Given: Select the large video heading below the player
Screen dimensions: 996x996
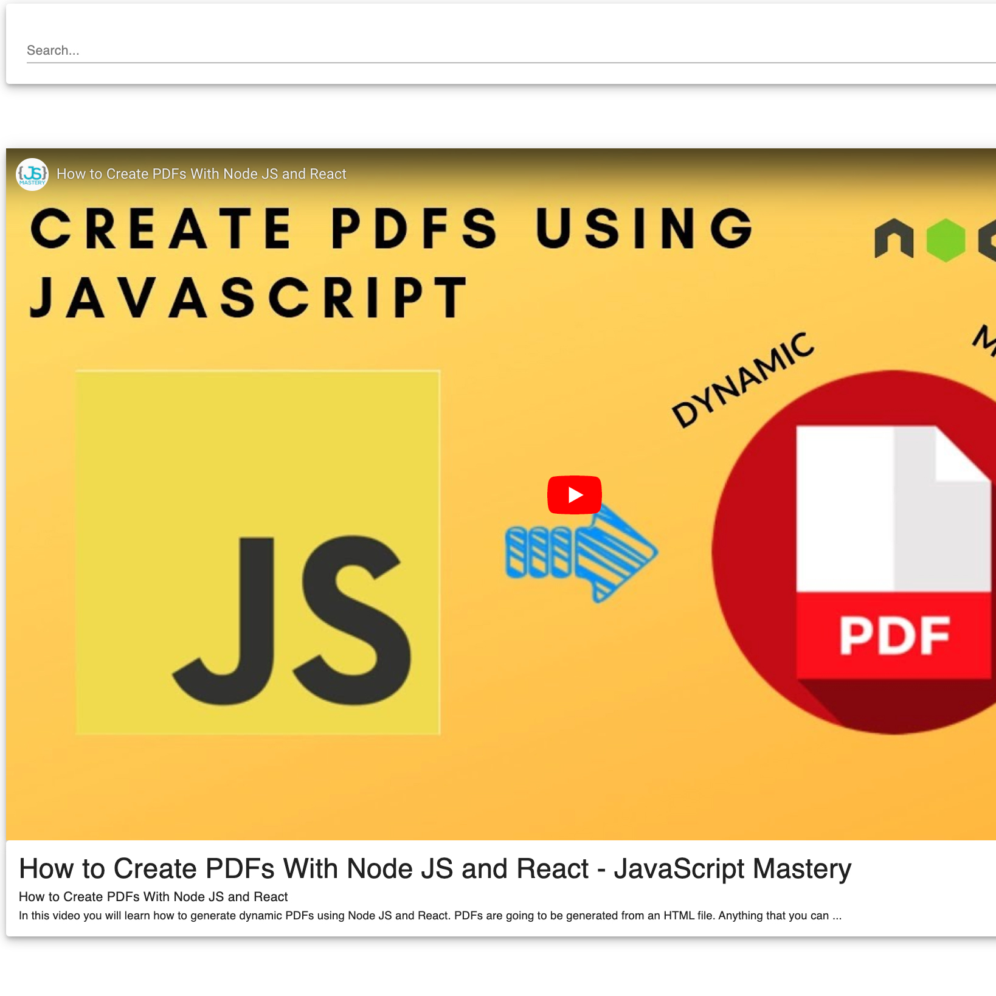Looking at the screenshot, I should pyautogui.click(x=435, y=868).
